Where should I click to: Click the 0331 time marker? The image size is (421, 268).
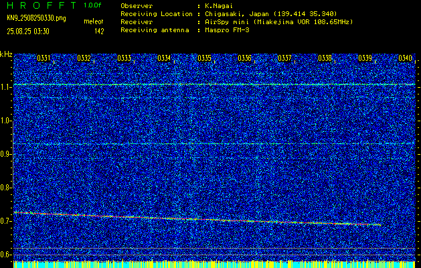[x=44, y=58]
